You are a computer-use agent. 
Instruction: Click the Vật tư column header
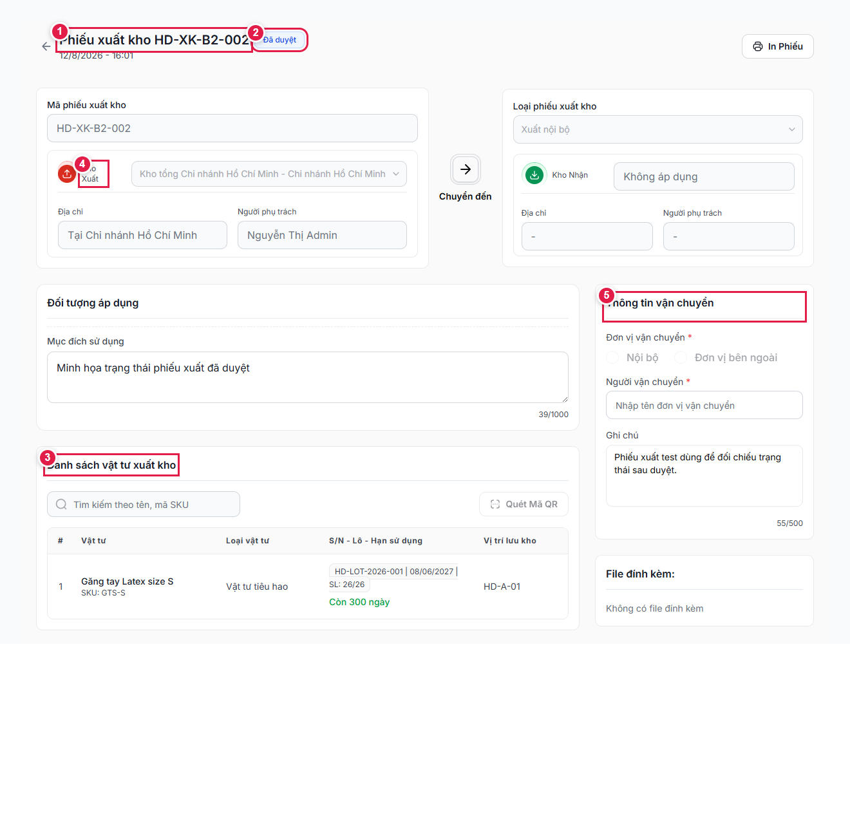93,541
